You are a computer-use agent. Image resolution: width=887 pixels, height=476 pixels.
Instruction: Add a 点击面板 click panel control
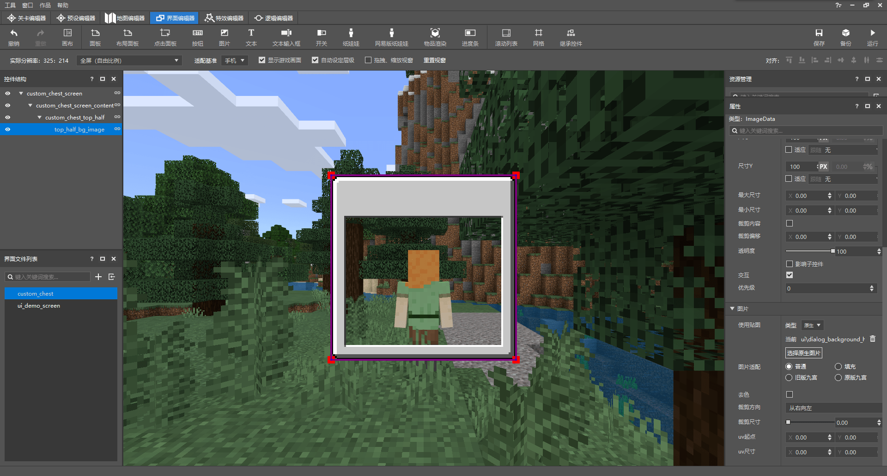click(x=165, y=37)
